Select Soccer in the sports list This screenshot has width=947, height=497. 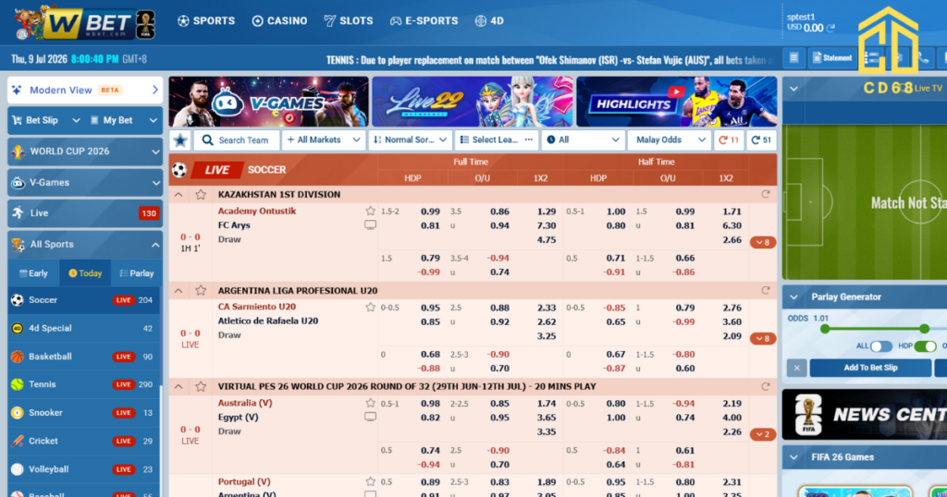[84, 299]
